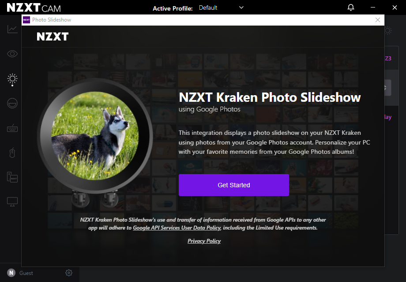Click the Get Started button
Viewport: 406px width, 282px height.
[x=234, y=185]
